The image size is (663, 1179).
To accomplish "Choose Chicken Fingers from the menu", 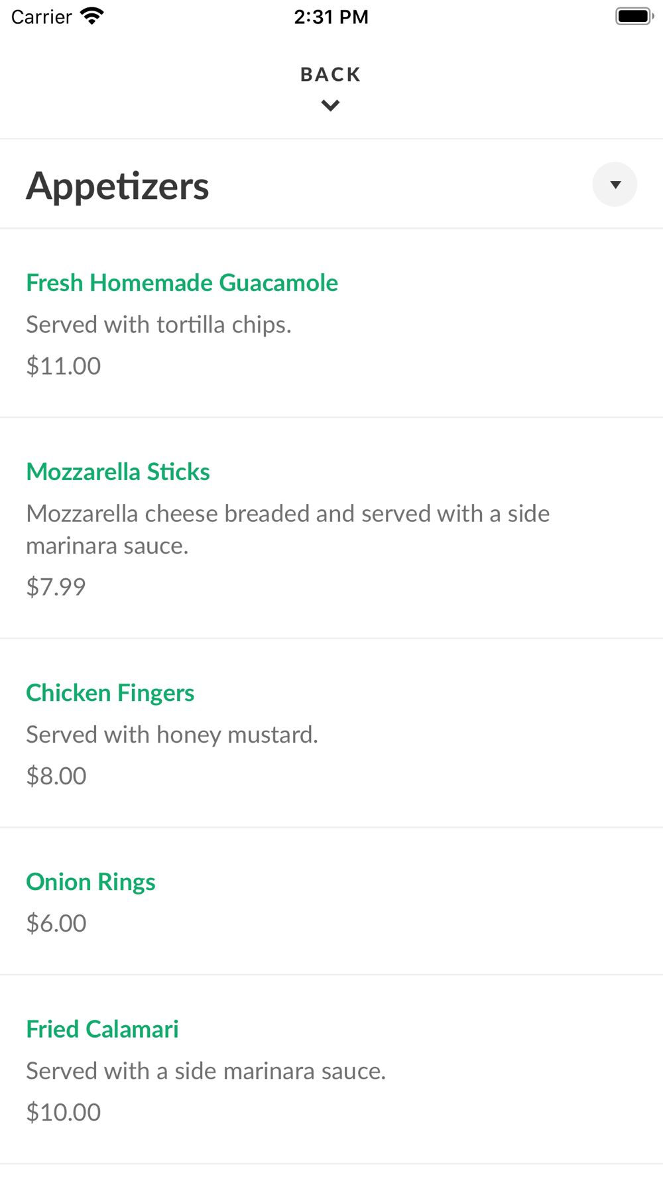I will point(110,693).
